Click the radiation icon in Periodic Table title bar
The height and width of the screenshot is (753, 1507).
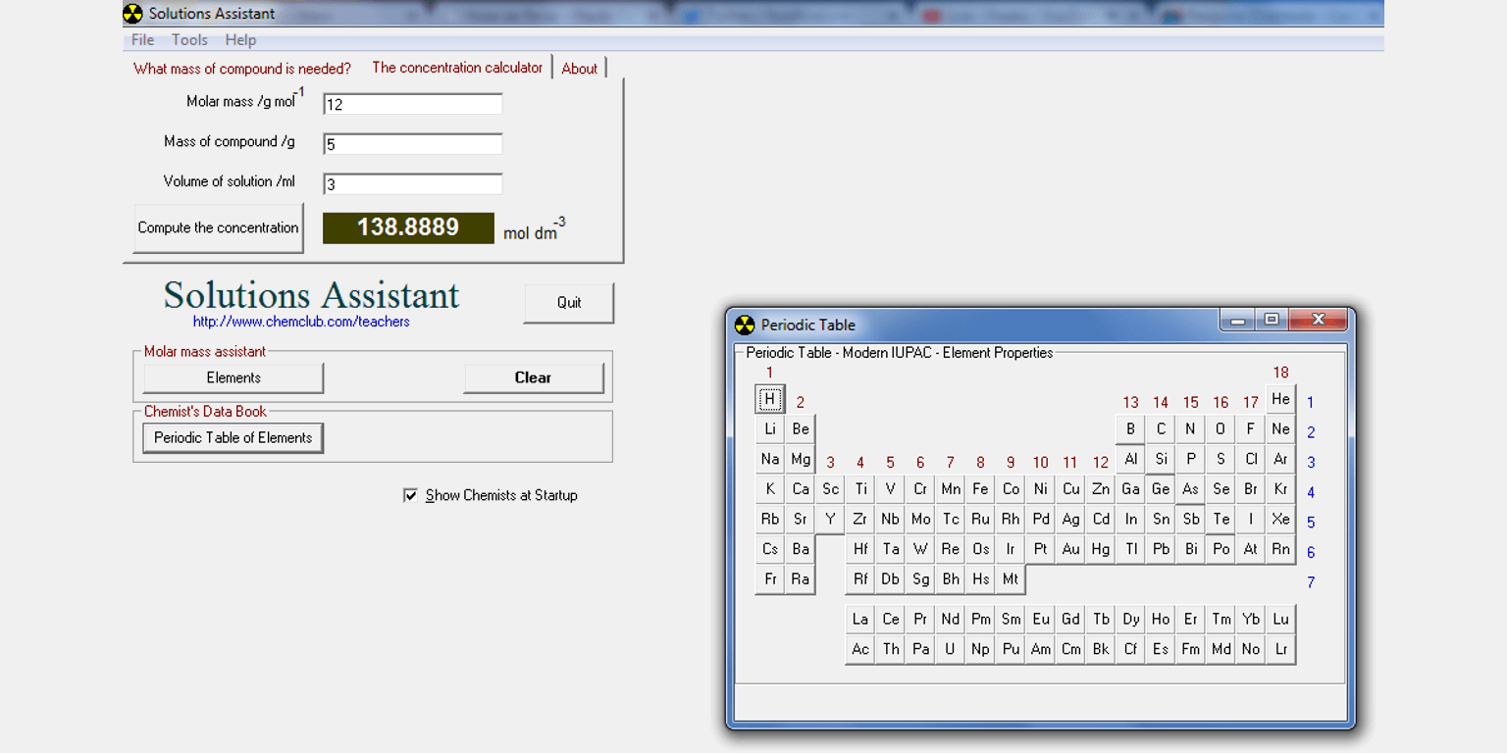[746, 325]
